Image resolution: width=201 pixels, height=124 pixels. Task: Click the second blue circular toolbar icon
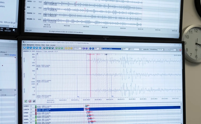pyautogui.click(x=28, y=48)
